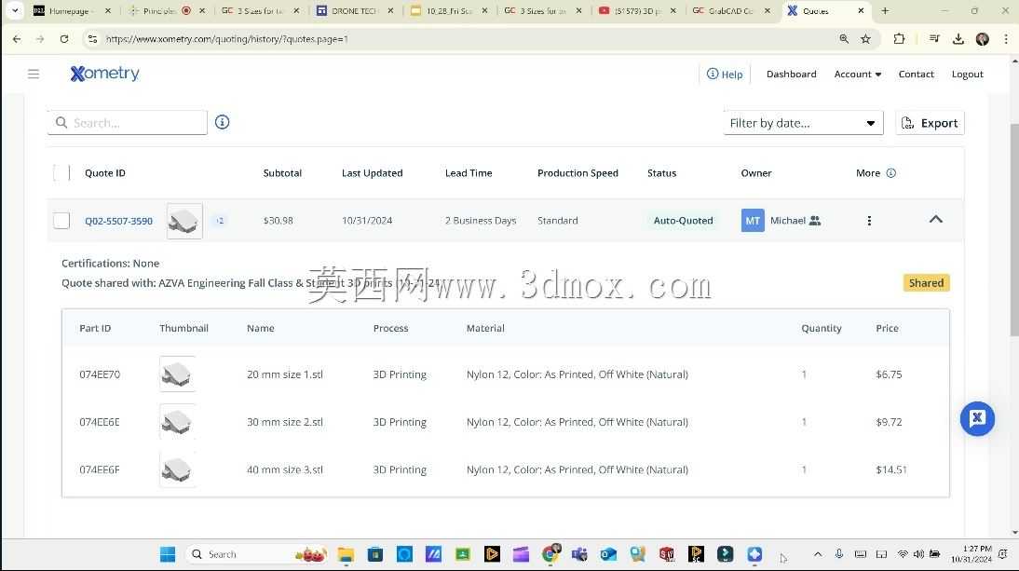Toggle the select-all quotes checkbox
This screenshot has height=571, width=1019.
coord(61,173)
